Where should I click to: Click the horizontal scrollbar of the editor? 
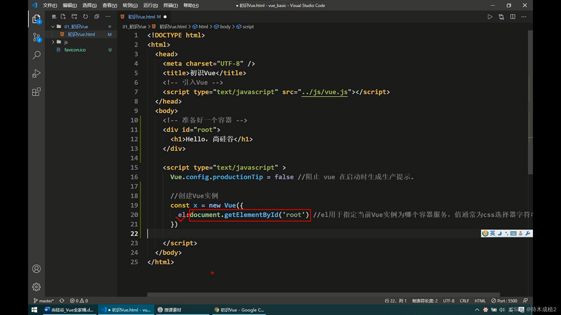323,295
